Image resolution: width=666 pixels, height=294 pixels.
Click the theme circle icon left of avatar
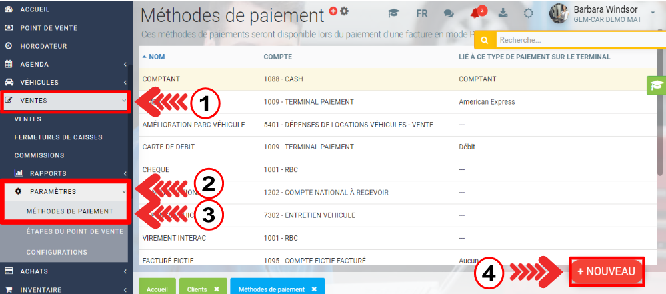coord(529,13)
